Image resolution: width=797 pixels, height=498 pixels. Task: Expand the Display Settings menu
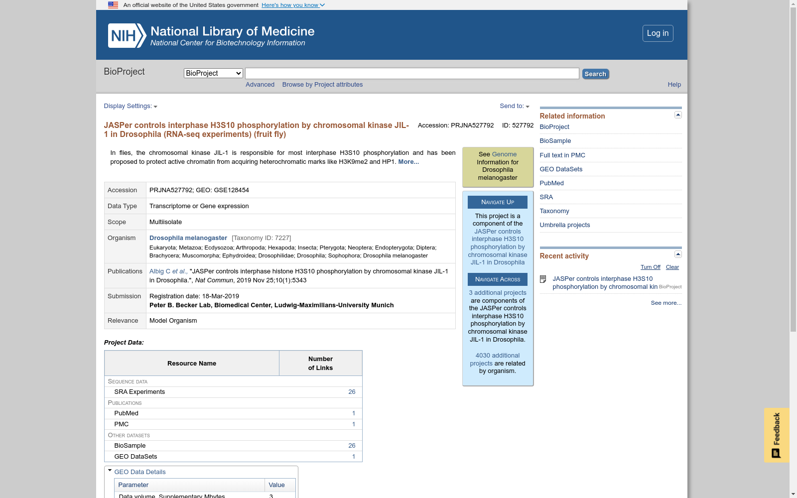(131, 106)
